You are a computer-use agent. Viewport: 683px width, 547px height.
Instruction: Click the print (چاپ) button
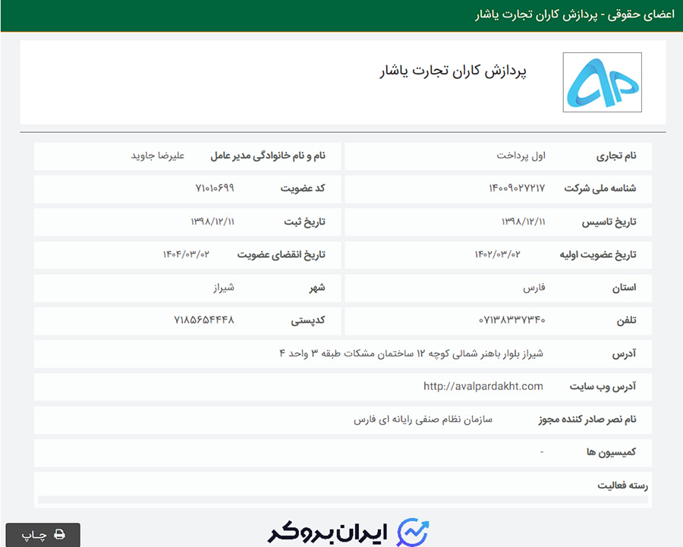[42, 534]
